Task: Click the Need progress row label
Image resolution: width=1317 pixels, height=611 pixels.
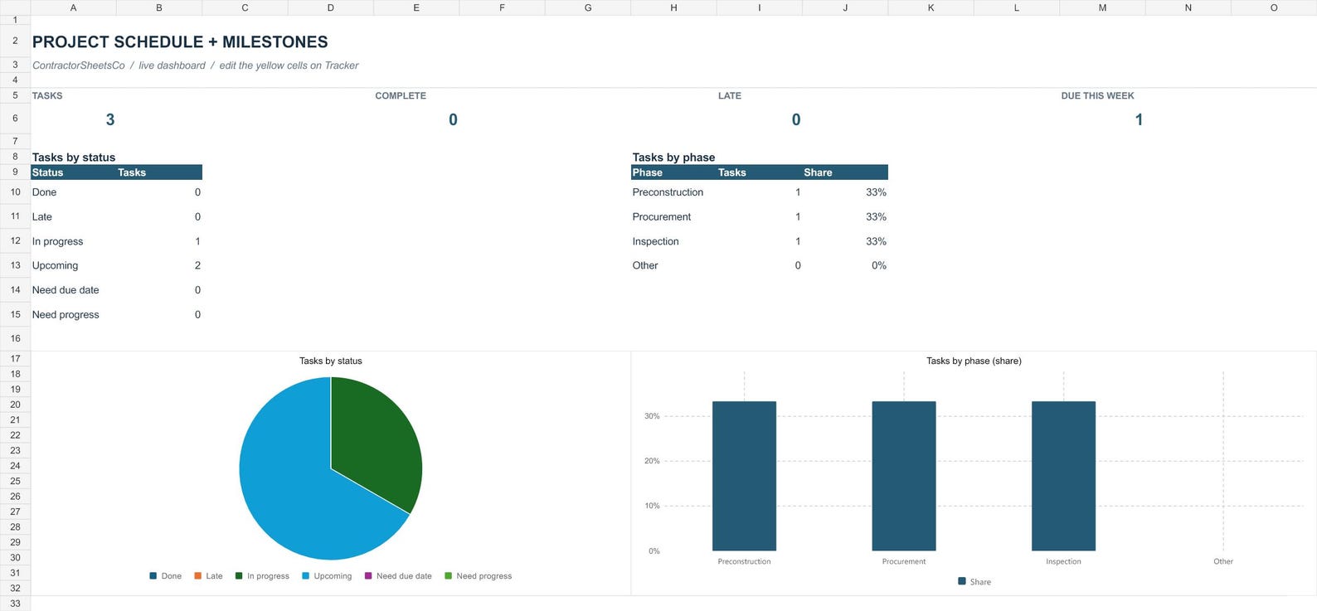Action: (x=66, y=315)
